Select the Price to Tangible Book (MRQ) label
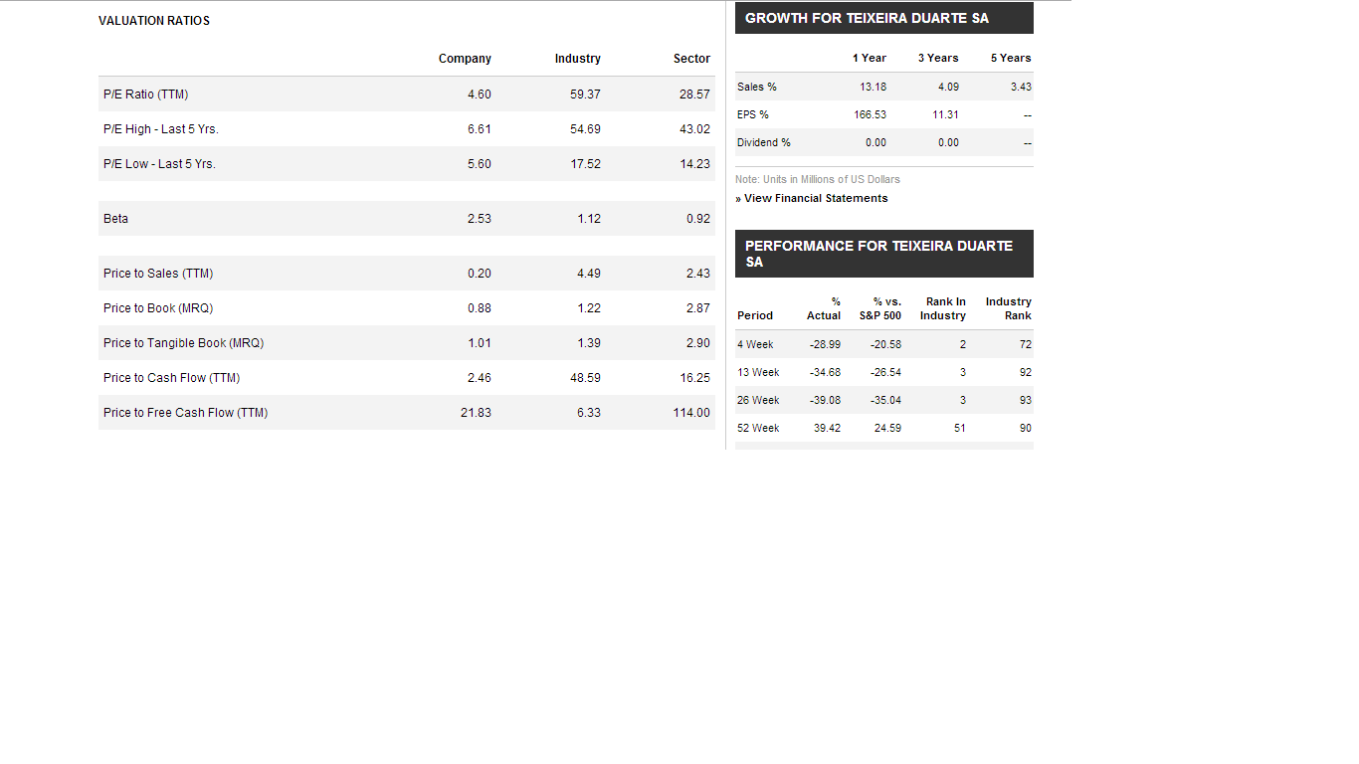 point(183,343)
